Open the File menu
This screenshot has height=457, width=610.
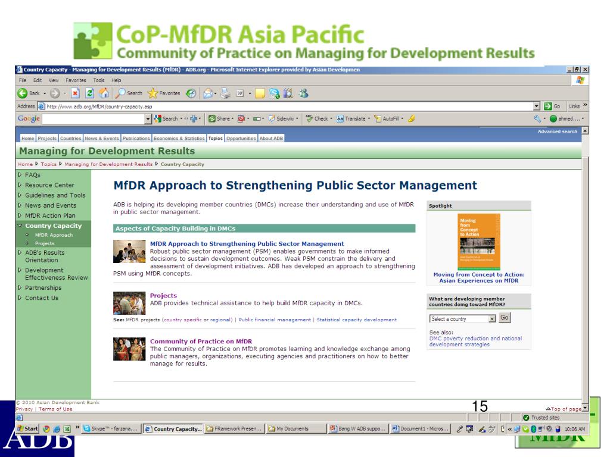[23, 80]
